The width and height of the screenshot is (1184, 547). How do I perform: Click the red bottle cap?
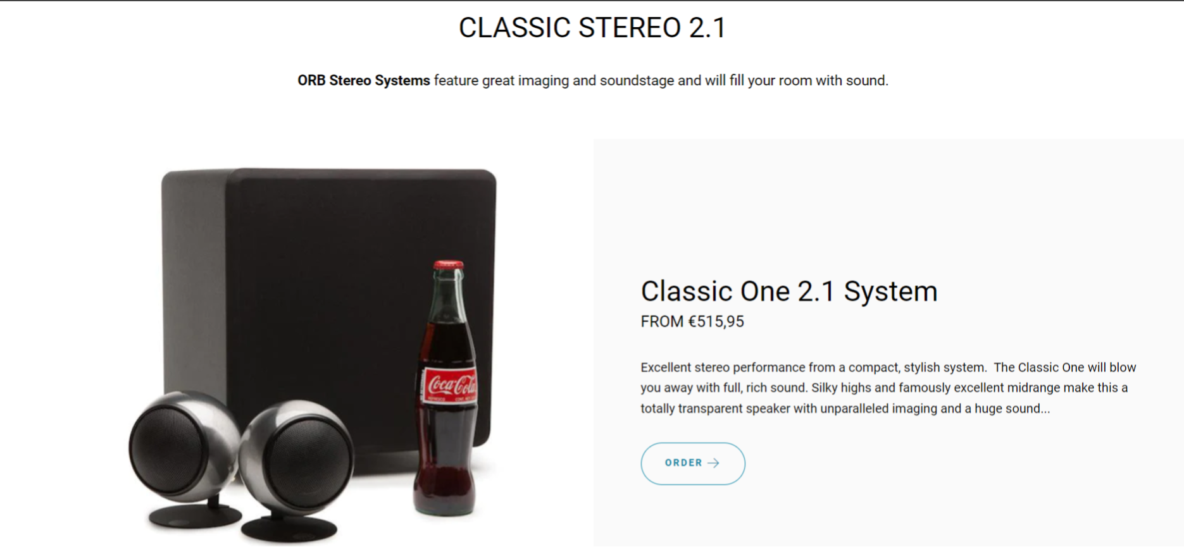click(448, 264)
